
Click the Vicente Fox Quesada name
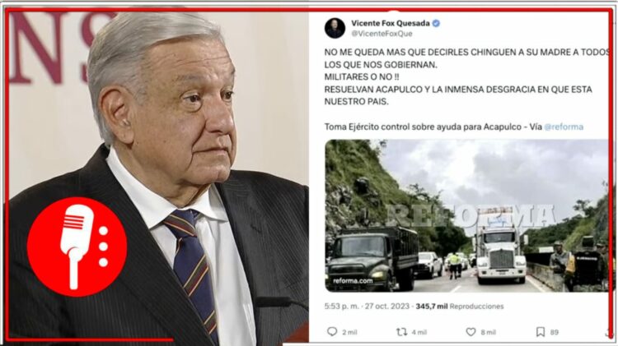coord(391,23)
